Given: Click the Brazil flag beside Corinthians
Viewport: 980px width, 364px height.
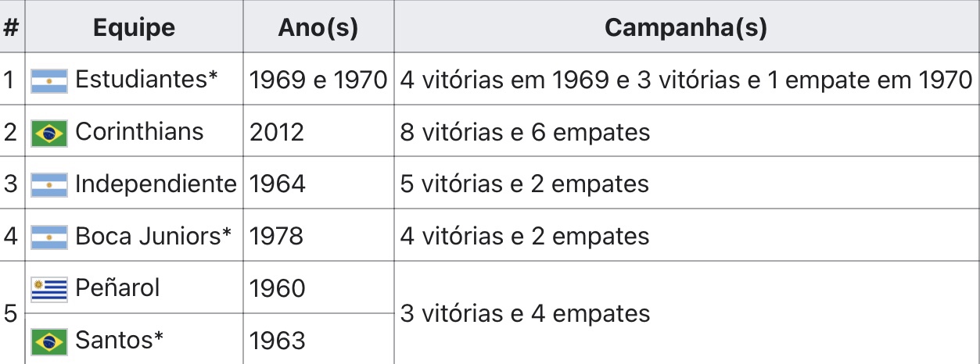Looking at the screenshot, I should (49, 134).
